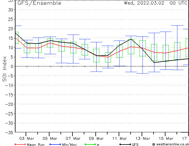Screen dimensions: 189x146
Task: Select the y-axis value 15
Action: point(11,38)
